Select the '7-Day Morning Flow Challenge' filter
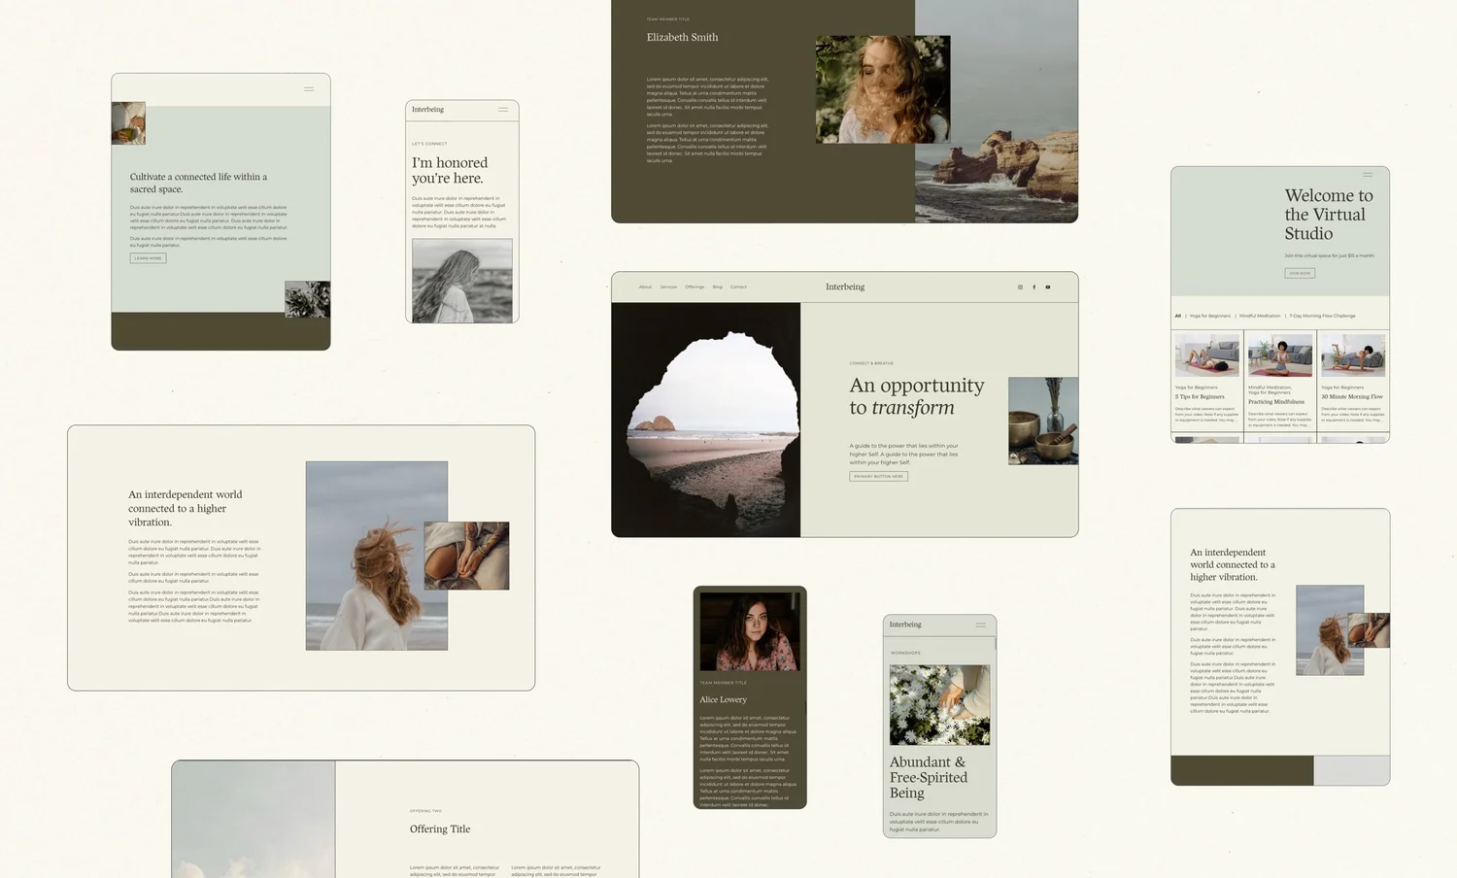The image size is (1457, 878). [x=1324, y=316]
